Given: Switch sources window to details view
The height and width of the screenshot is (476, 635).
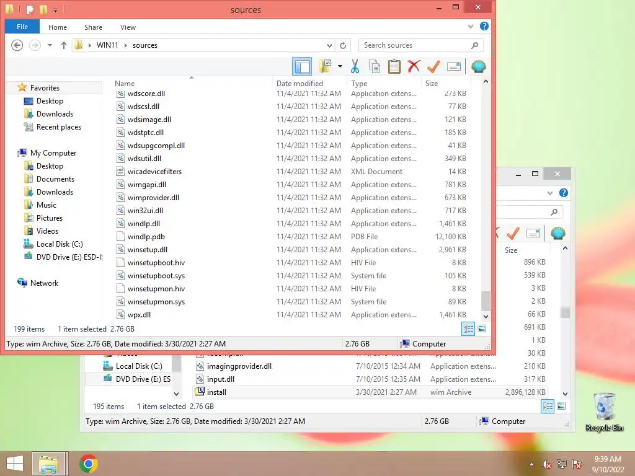Looking at the screenshot, I should coord(468,328).
